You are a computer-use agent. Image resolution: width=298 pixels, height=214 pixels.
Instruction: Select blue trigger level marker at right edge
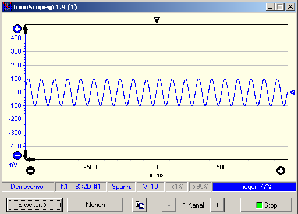pyautogui.click(x=292, y=92)
